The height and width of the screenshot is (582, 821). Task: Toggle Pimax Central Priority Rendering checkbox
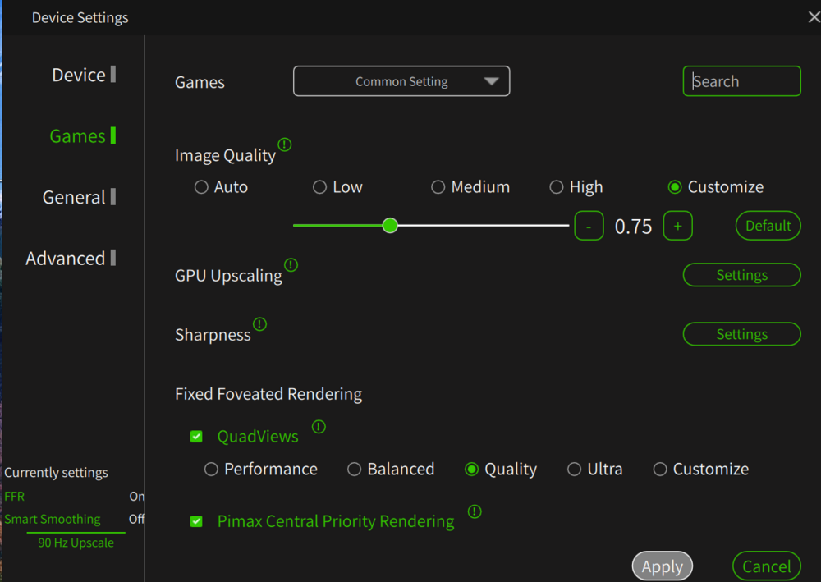(x=196, y=521)
